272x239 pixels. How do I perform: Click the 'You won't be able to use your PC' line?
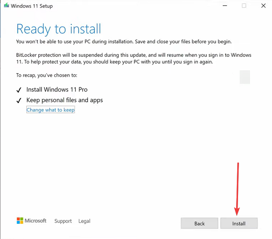[x=124, y=42]
